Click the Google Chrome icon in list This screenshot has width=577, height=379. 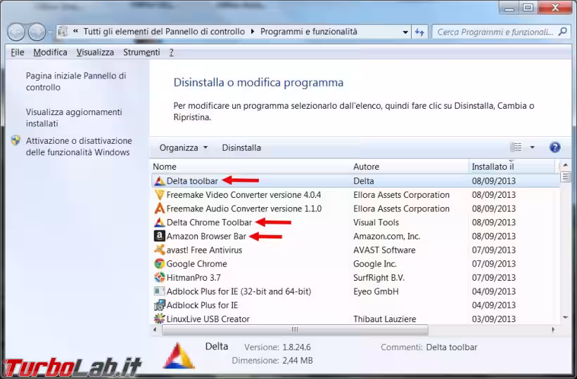(x=159, y=264)
